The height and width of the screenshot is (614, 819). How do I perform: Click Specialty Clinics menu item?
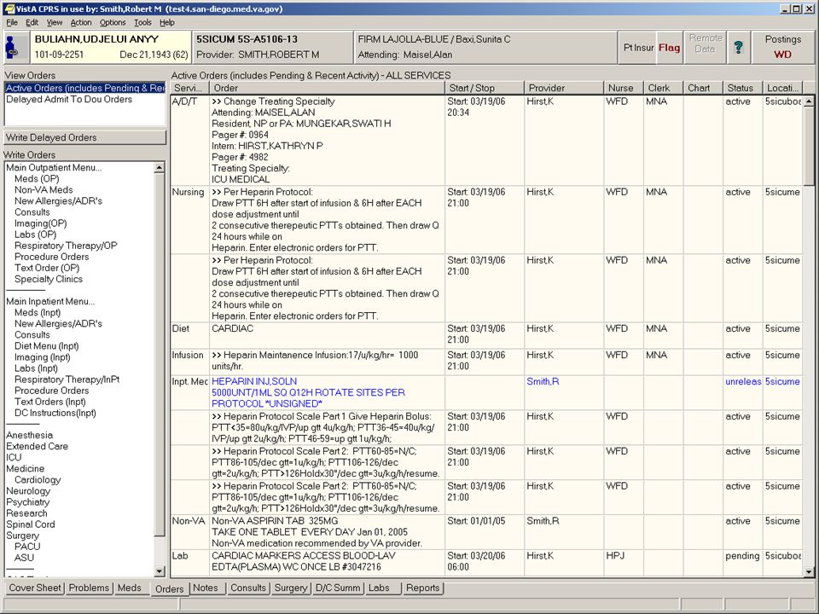pos(49,279)
